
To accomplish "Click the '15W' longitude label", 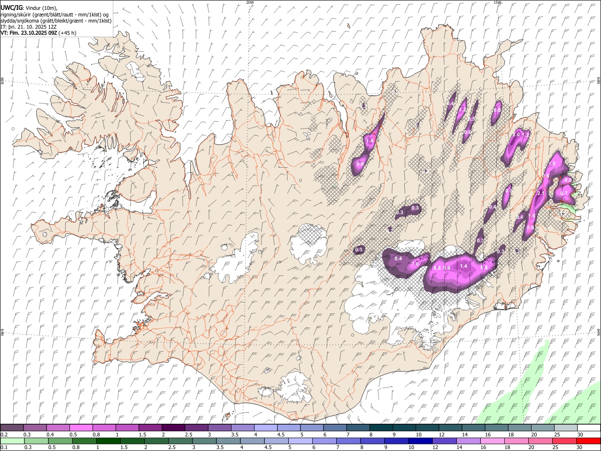I will click(497, 2).
